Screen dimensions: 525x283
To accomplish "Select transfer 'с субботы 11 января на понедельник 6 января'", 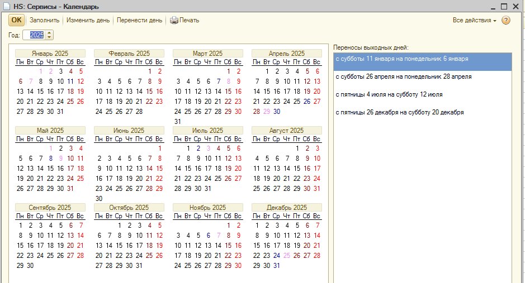I will coord(423,61).
